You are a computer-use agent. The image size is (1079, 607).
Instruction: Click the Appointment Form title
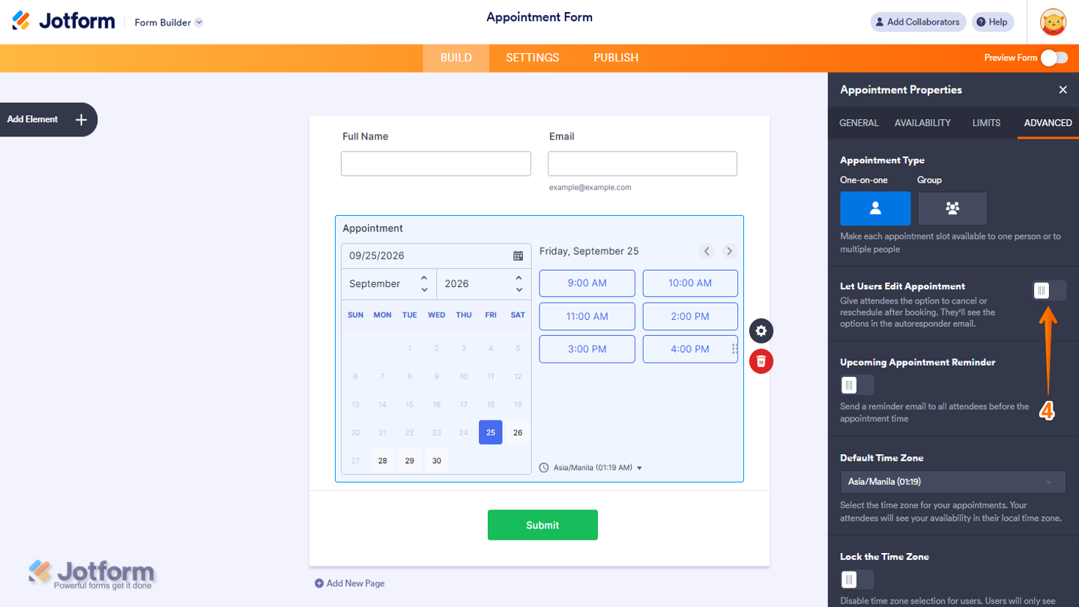click(539, 17)
